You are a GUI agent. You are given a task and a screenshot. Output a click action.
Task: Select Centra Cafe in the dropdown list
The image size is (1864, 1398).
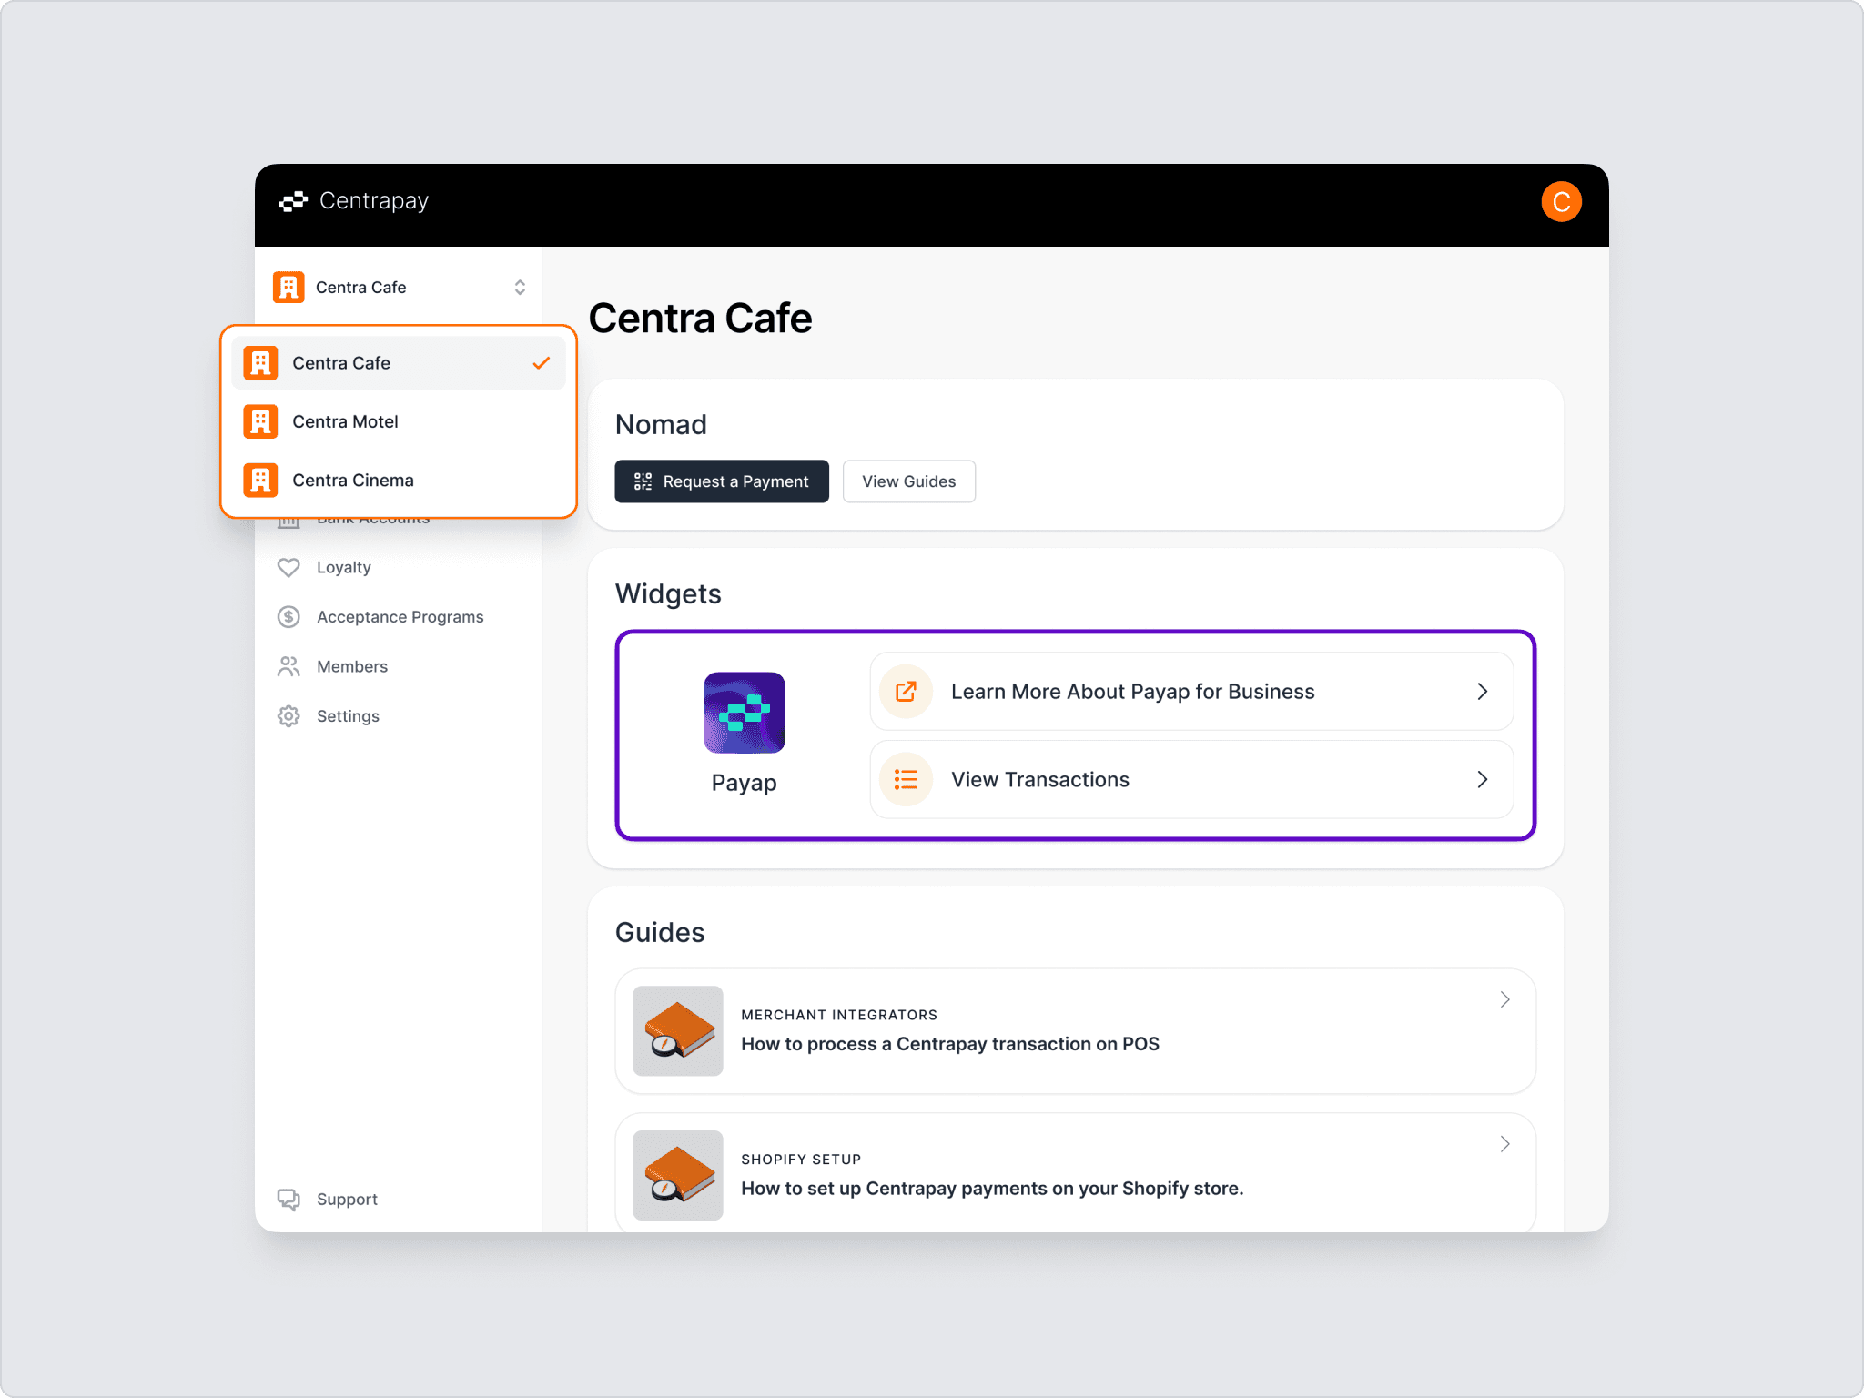tap(399, 363)
